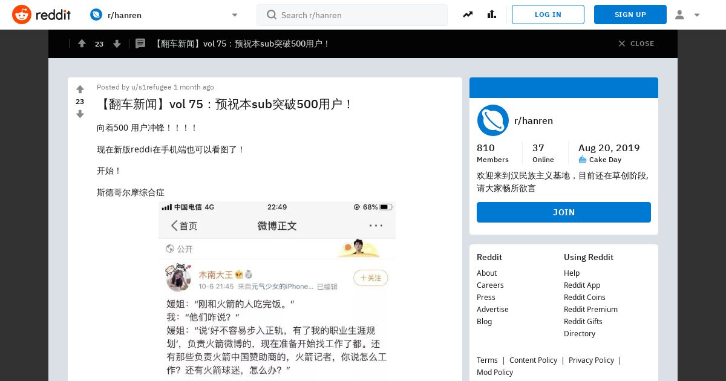Open the Mod Policy link
Viewport: 726px width, 381px height.
click(495, 372)
